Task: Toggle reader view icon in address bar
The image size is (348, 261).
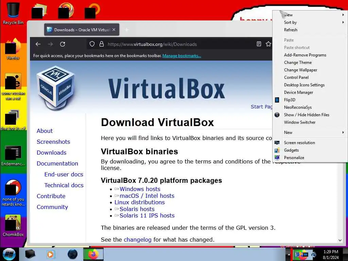Action: 259,44
